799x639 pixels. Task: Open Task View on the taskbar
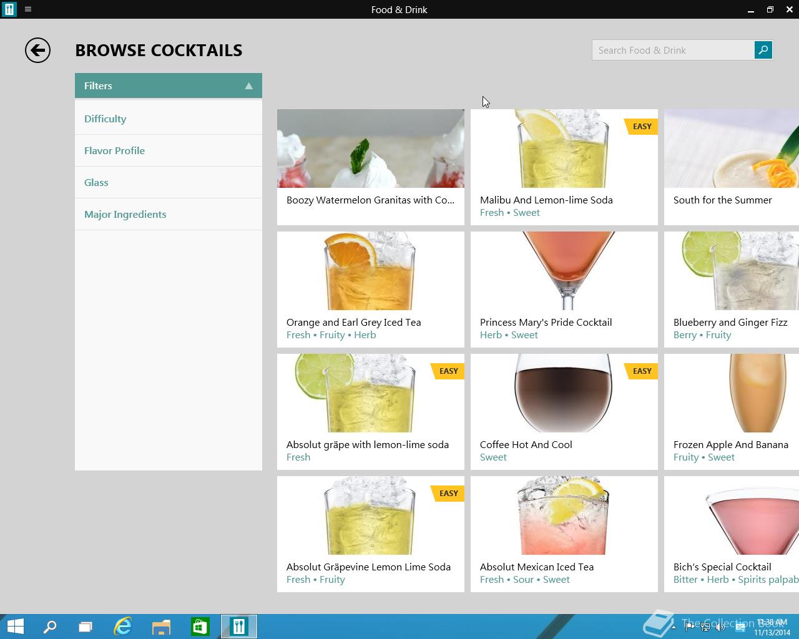(x=86, y=626)
